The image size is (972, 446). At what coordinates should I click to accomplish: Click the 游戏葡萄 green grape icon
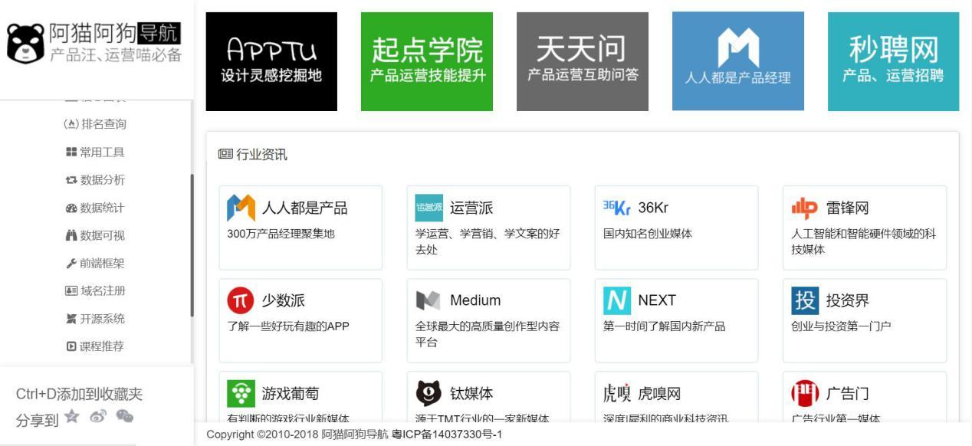click(x=241, y=394)
